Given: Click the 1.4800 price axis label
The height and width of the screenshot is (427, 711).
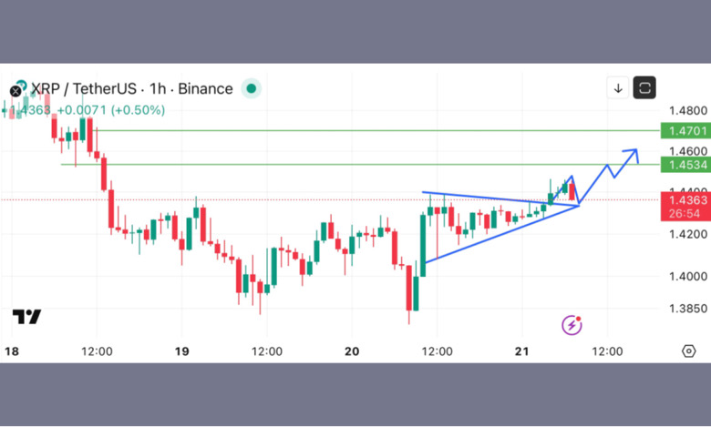Looking at the screenshot, I should [686, 110].
